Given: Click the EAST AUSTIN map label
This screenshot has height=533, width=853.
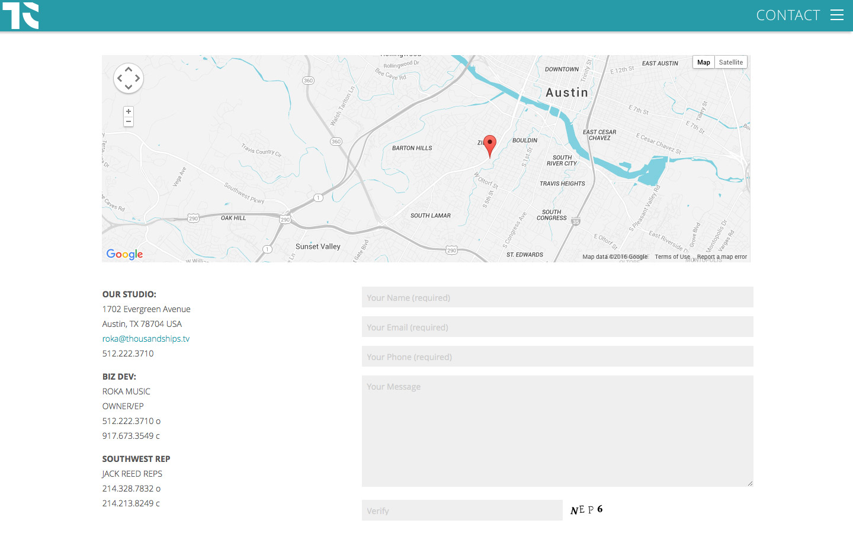Looking at the screenshot, I should (660, 63).
